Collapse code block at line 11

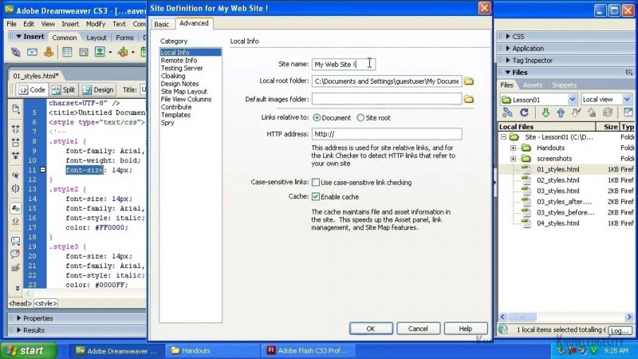pyautogui.click(x=43, y=170)
